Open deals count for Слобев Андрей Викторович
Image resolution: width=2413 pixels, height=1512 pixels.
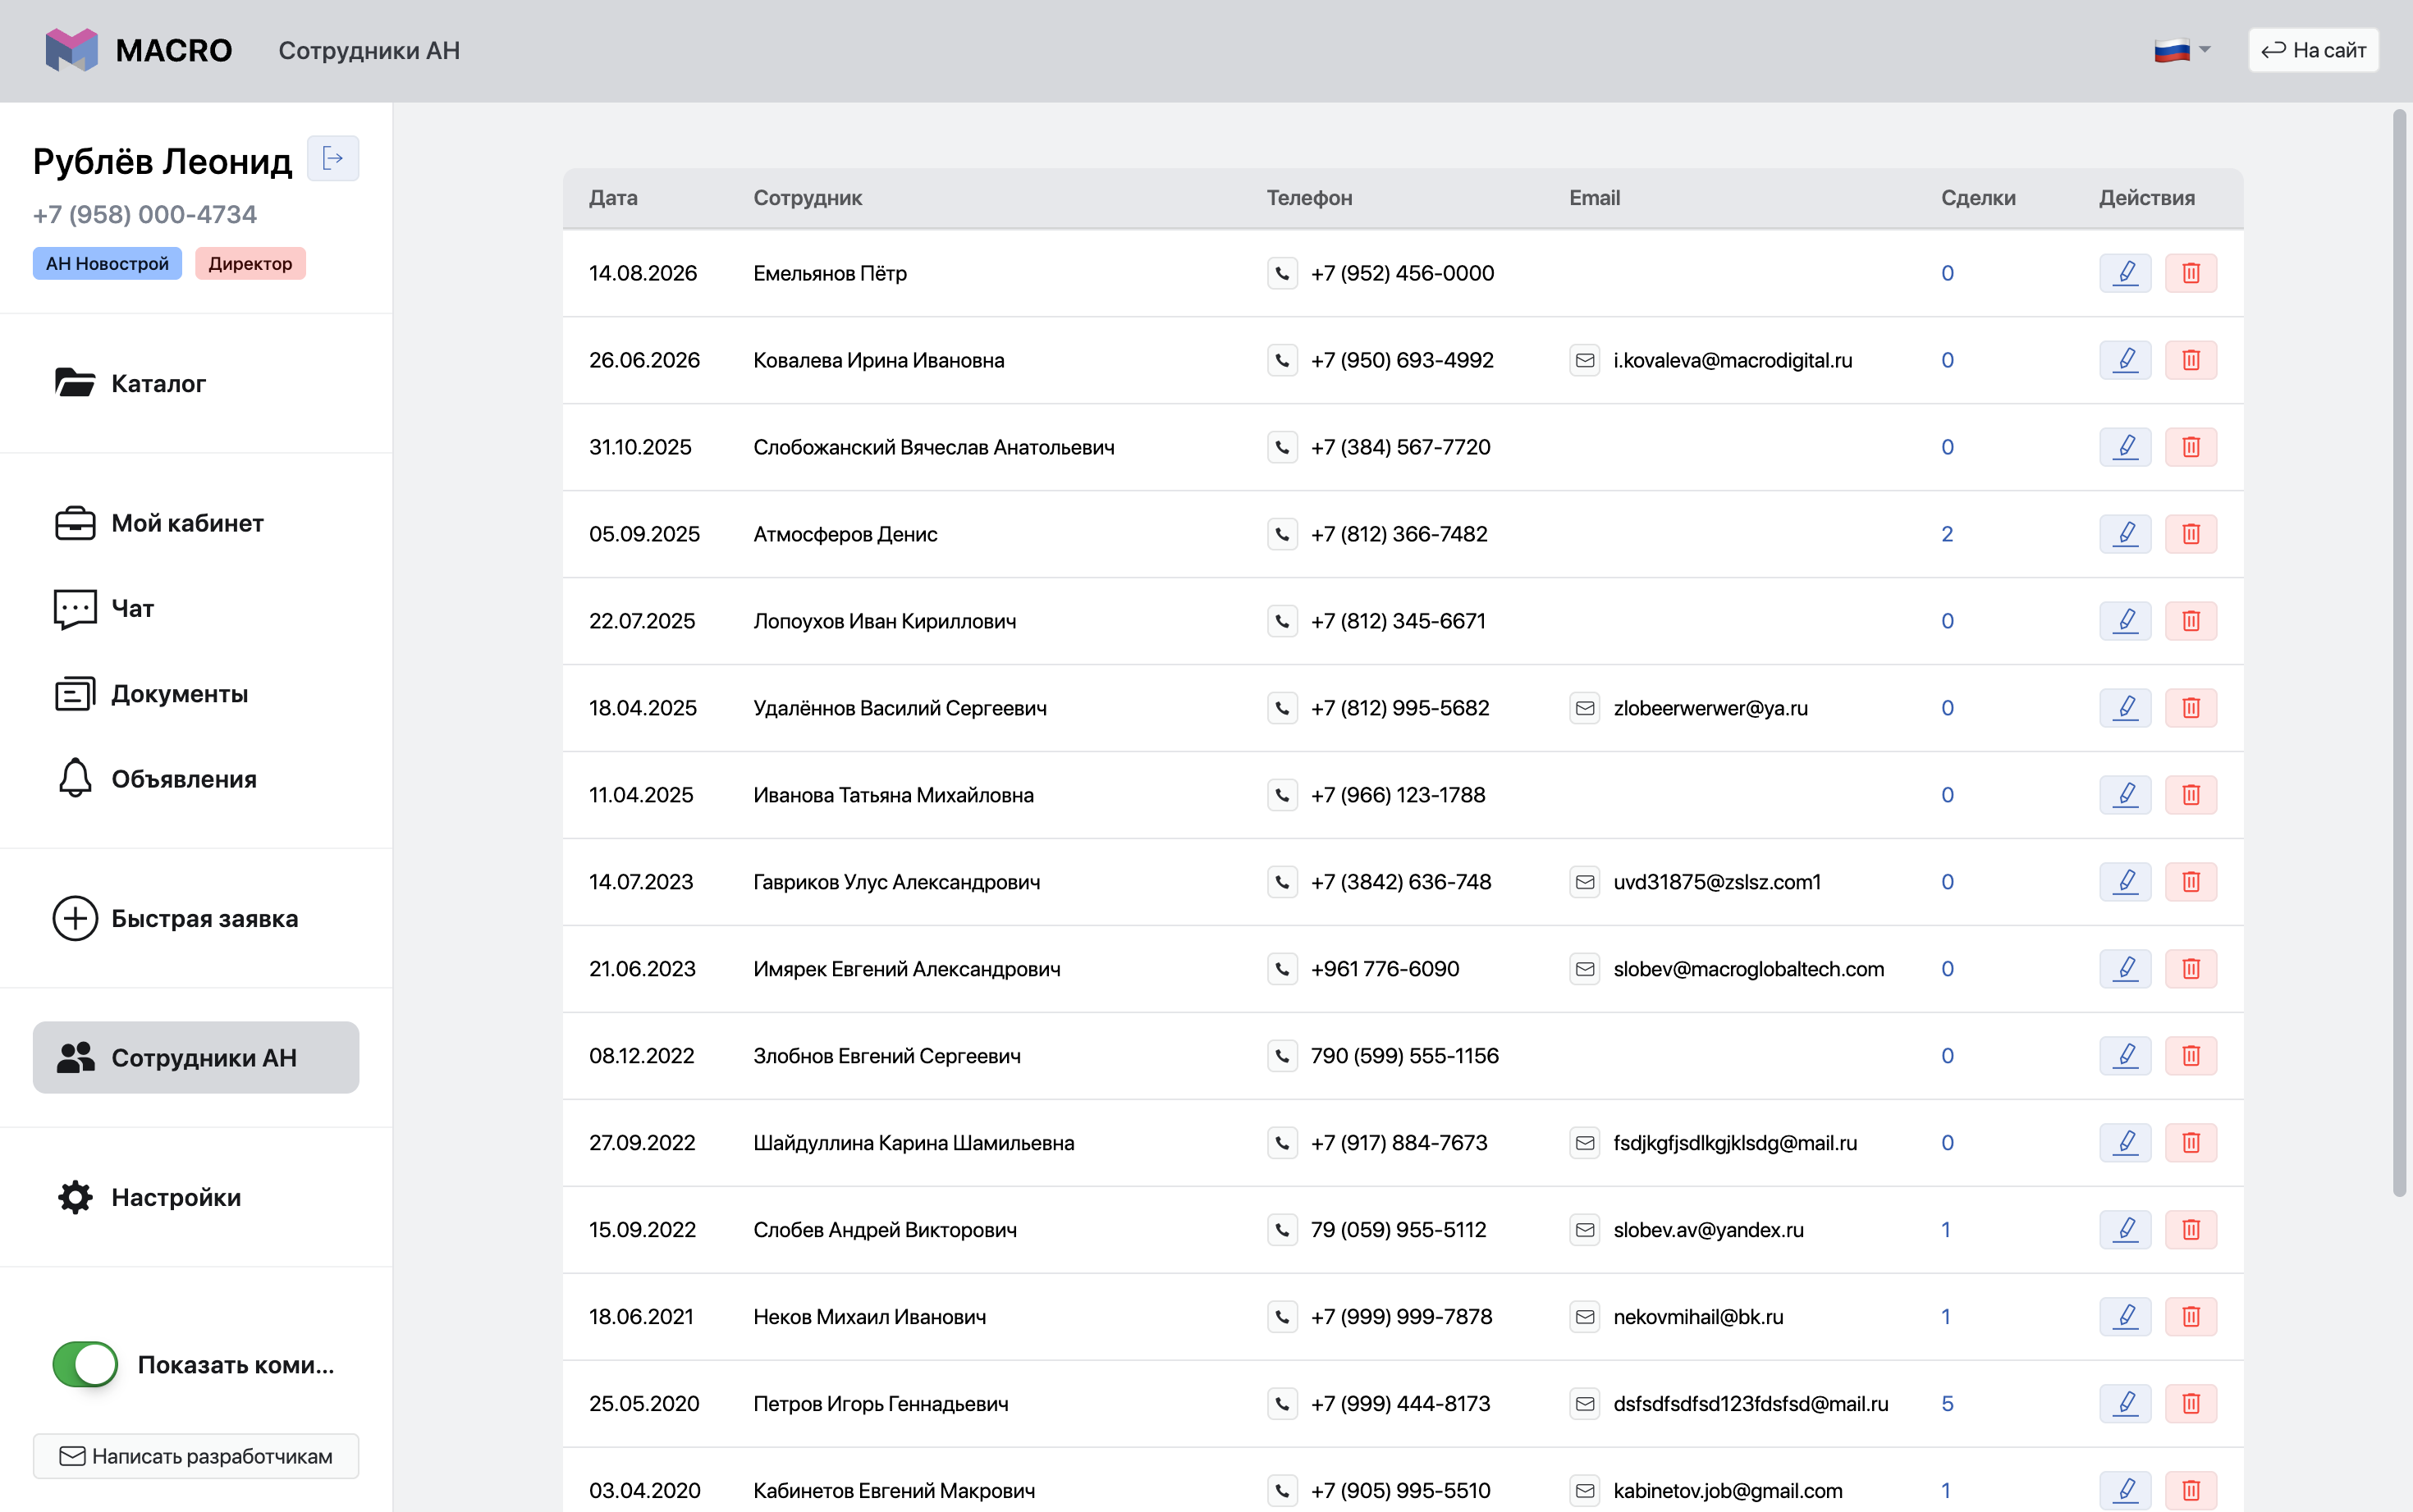pos(1946,1230)
